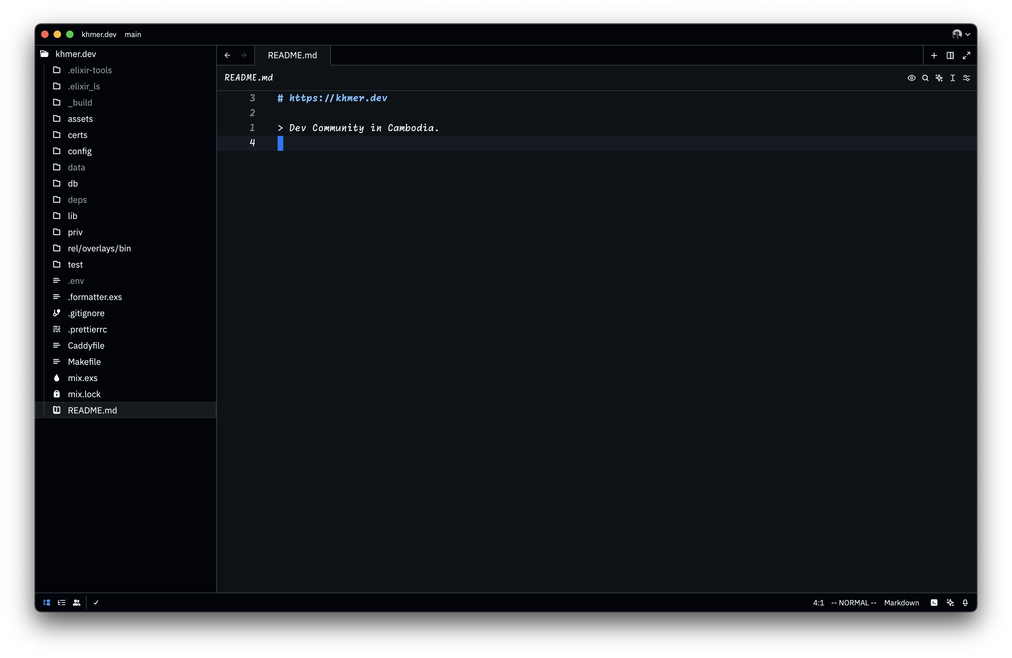This screenshot has height=658, width=1012.
Task: Split the editor pane
Action: [950, 55]
